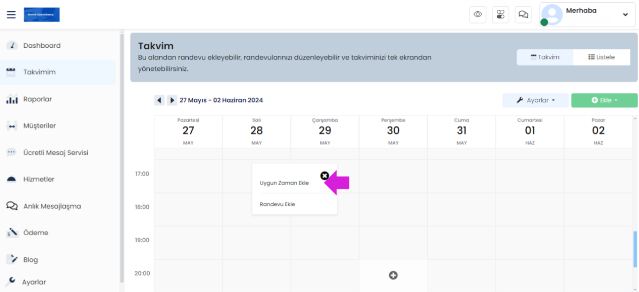Go to the previous week
This screenshot has width=639, height=292.
tap(159, 100)
